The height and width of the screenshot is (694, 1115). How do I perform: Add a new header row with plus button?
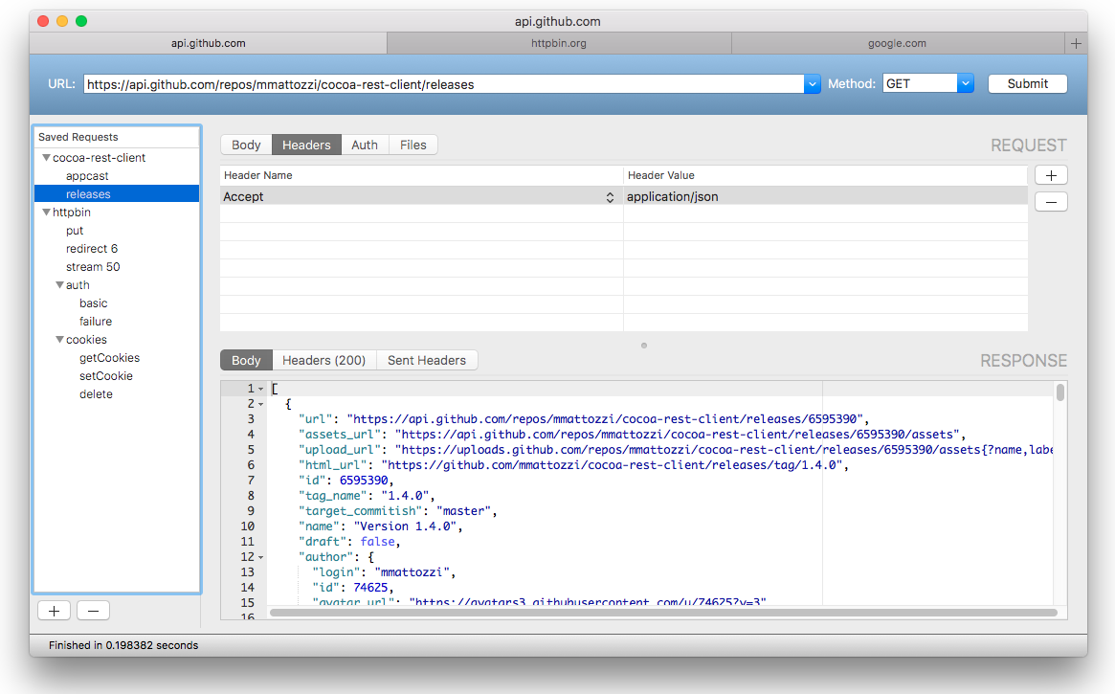click(x=1051, y=175)
